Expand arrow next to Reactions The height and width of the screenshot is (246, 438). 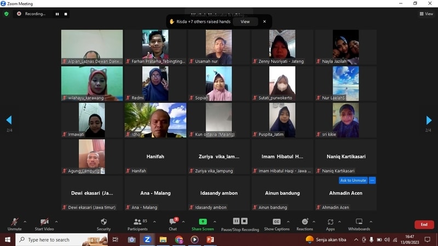point(314,222)
